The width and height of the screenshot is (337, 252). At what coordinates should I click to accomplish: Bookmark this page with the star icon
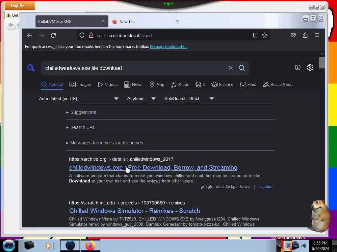265,35
